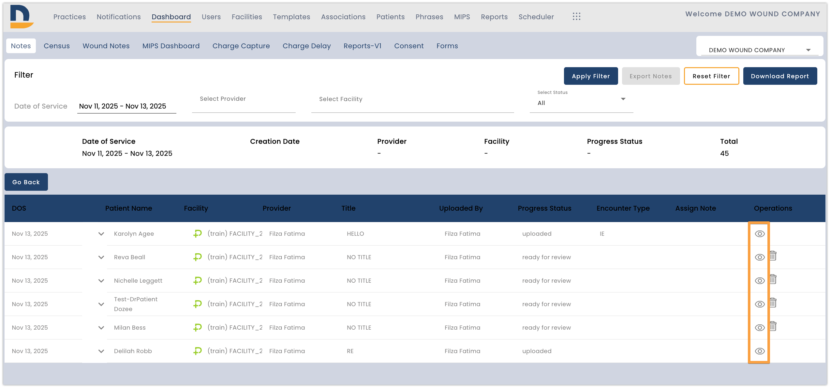Open the nine-dot apps grid menu
The width and height of the screenshot is (830, 388).
576,17
